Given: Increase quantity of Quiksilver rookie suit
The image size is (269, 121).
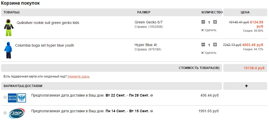Looking at the screenshot, I should coord(215,22).
